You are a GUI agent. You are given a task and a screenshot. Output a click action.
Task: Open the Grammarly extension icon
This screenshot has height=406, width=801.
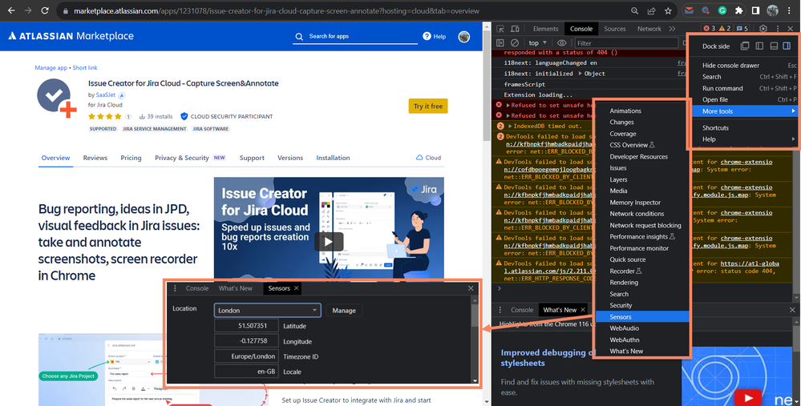(722, 10)
